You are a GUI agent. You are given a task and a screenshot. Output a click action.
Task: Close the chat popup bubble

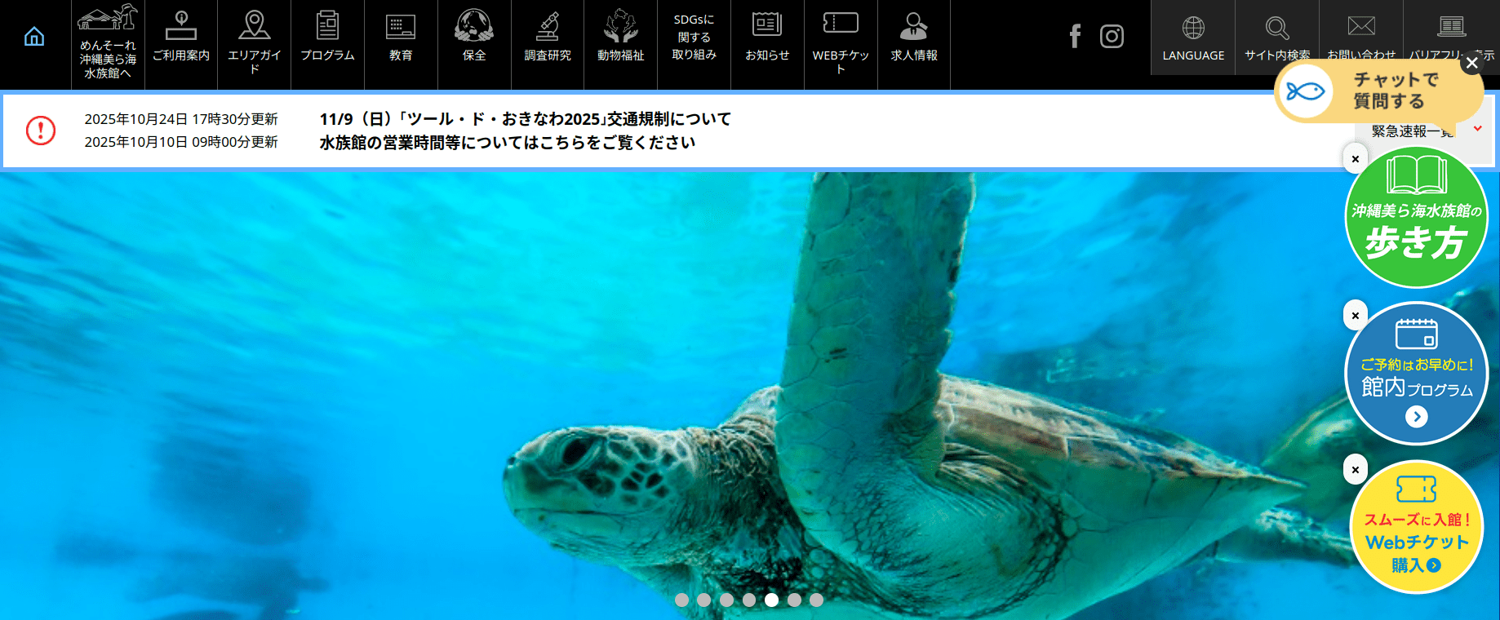(x=1471, y=63)
